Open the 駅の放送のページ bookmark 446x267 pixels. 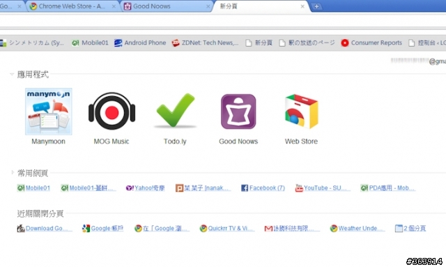tap(307, 43)
